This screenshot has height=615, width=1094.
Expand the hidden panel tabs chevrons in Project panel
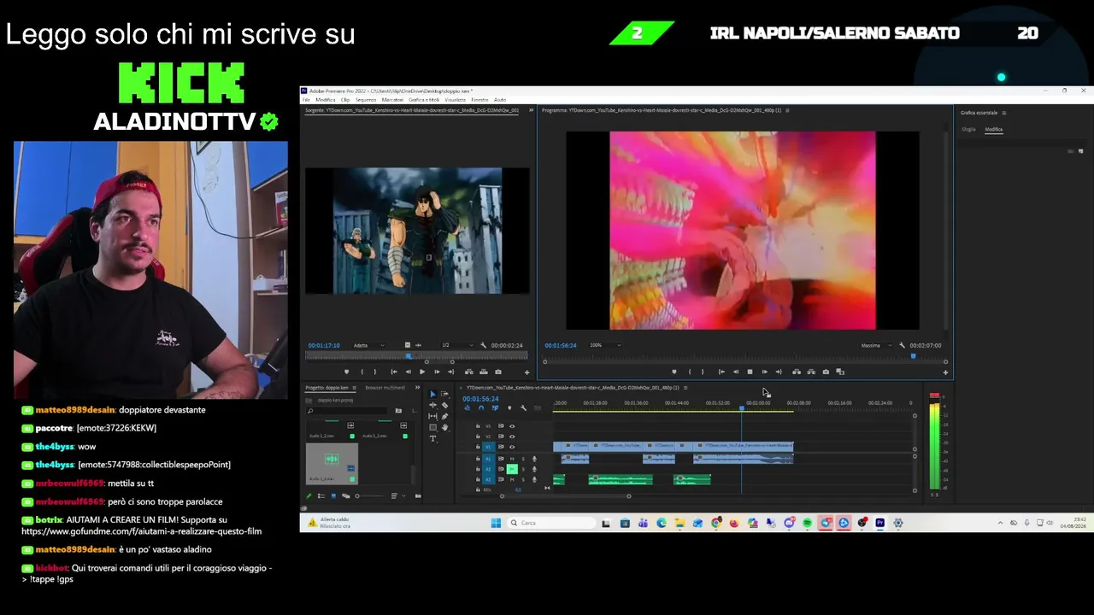[x=418, y=388]
